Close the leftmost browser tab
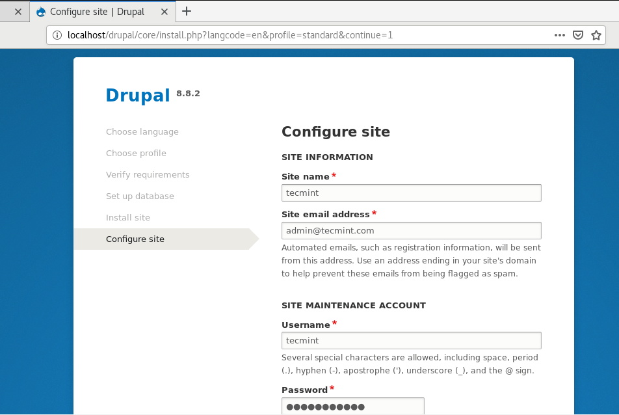The image size is (619, 415). pos(18,12)
